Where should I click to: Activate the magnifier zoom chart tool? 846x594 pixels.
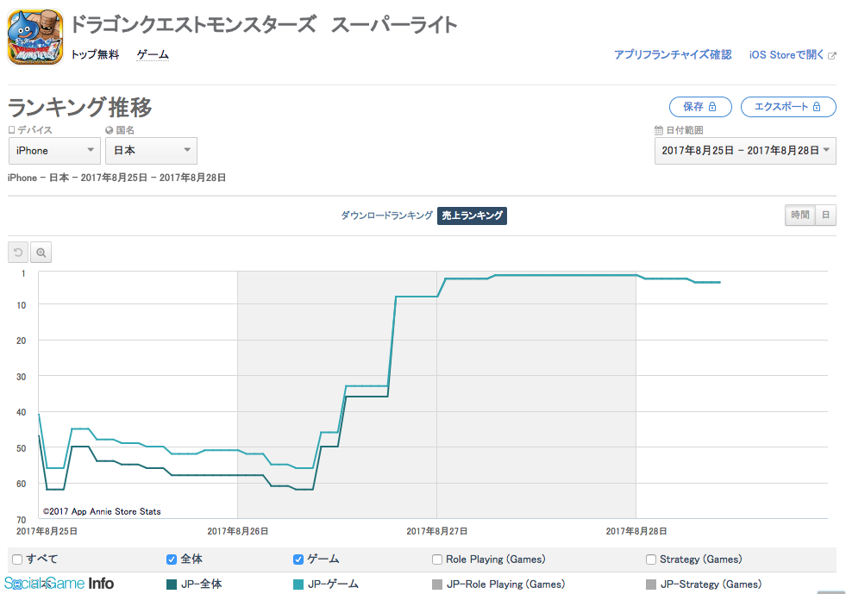tap(41, 253)
